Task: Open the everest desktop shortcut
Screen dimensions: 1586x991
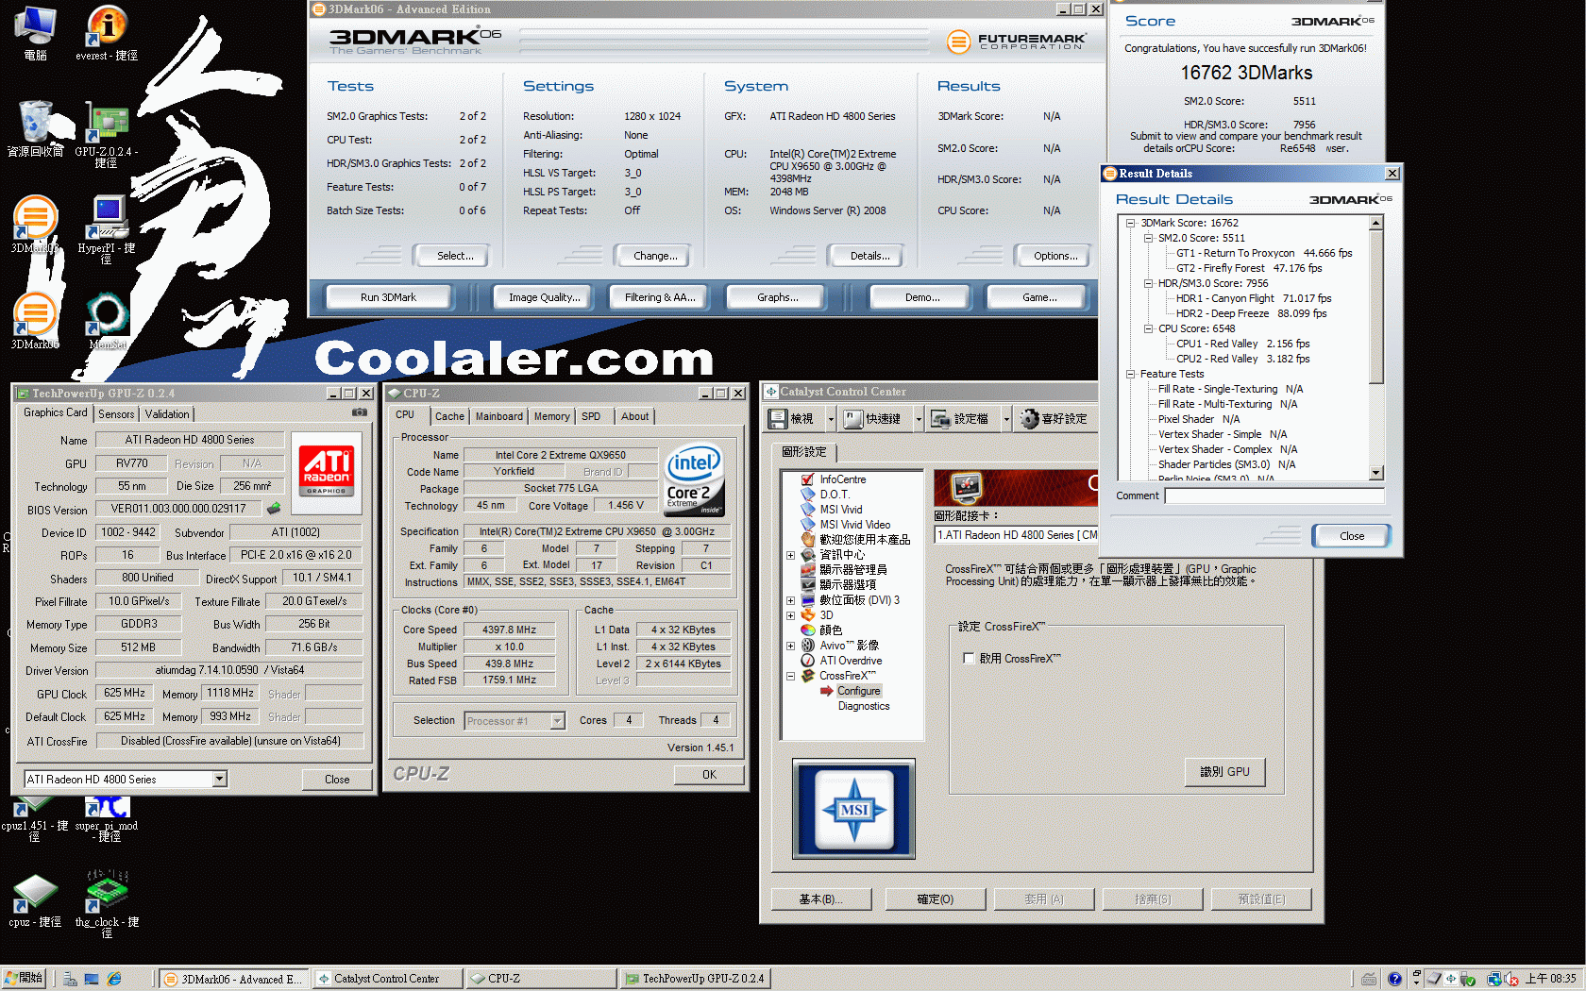Action: pos(107,32)
